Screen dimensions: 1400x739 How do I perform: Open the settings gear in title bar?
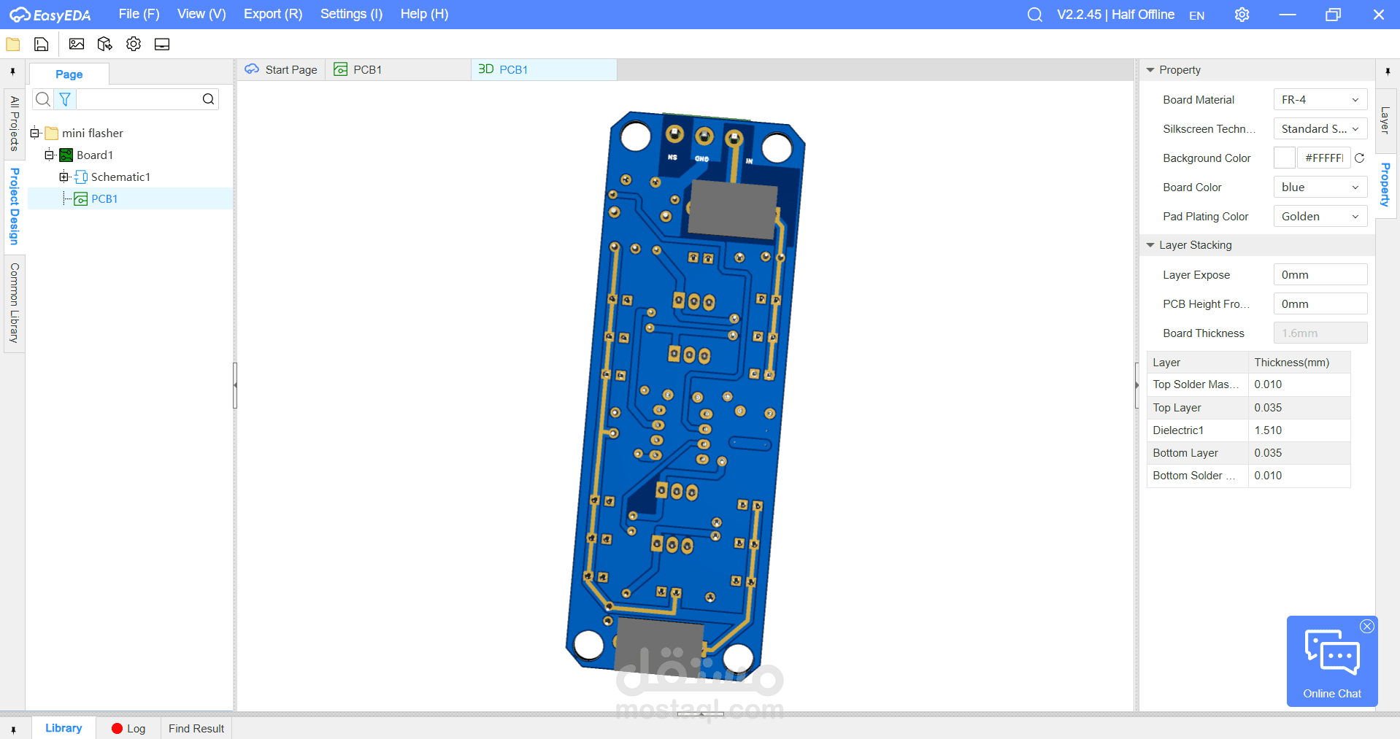(1242, 15)
